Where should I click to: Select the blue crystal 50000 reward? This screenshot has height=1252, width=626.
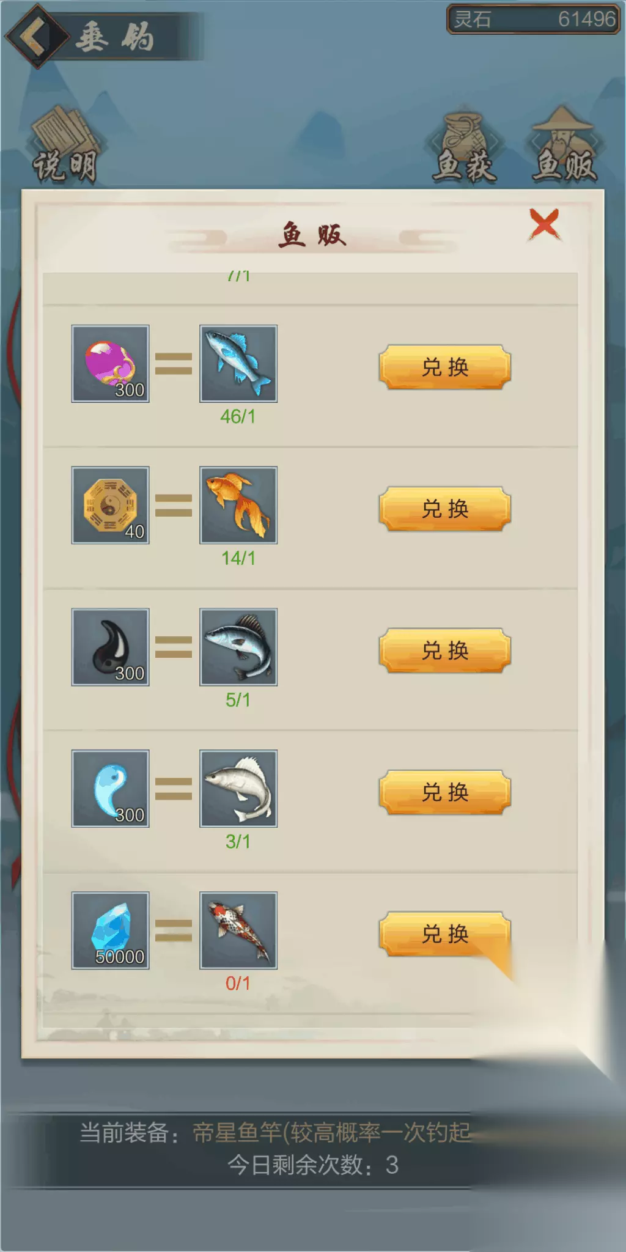(x=111, y=931)
